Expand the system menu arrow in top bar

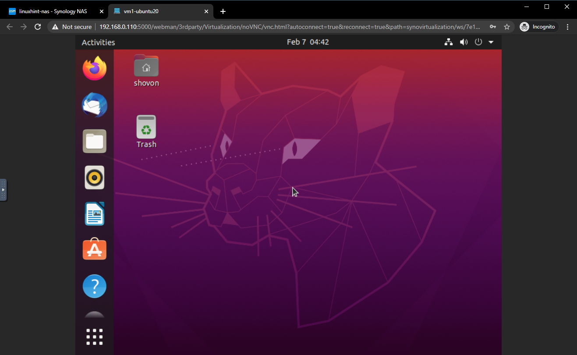click(x=491, y=42)
